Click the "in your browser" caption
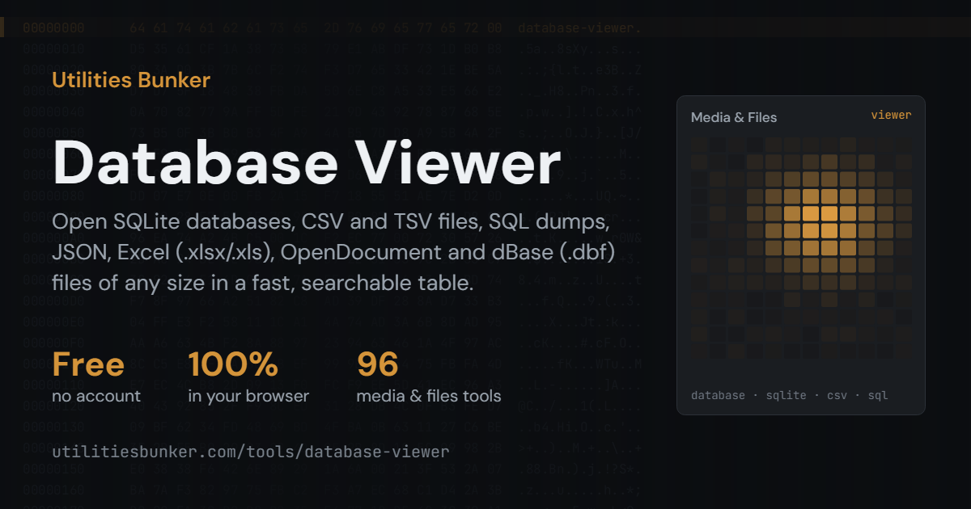The width and height of the screenshot is (971, 509). click(248, 396)
